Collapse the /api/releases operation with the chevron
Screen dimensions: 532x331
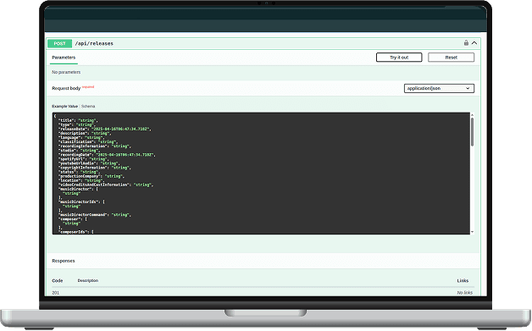tap(474, 42)
